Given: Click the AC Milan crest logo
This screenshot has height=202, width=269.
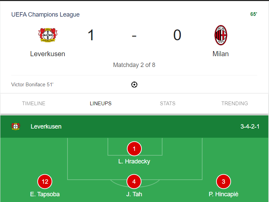Looking at the screenshot, I should 220,35.
